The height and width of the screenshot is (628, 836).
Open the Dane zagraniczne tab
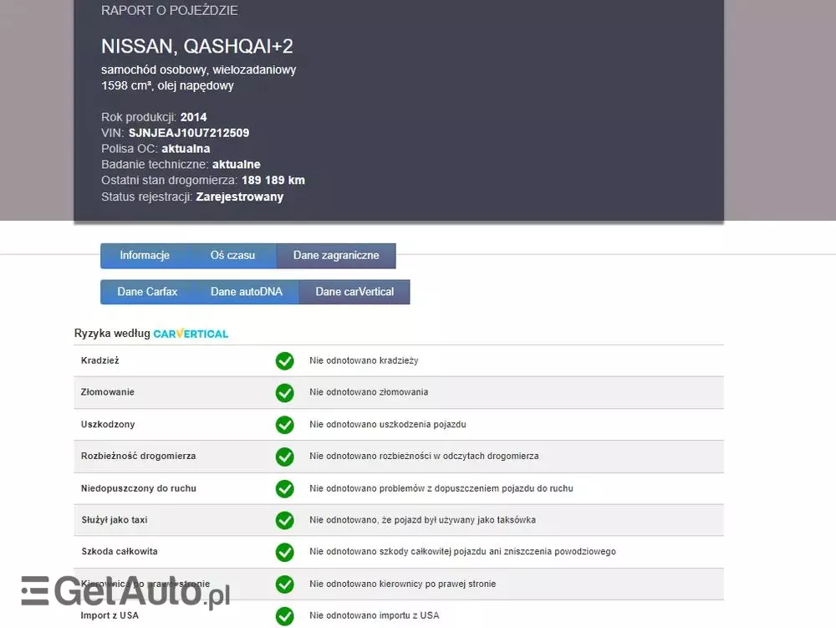point(335,255)
